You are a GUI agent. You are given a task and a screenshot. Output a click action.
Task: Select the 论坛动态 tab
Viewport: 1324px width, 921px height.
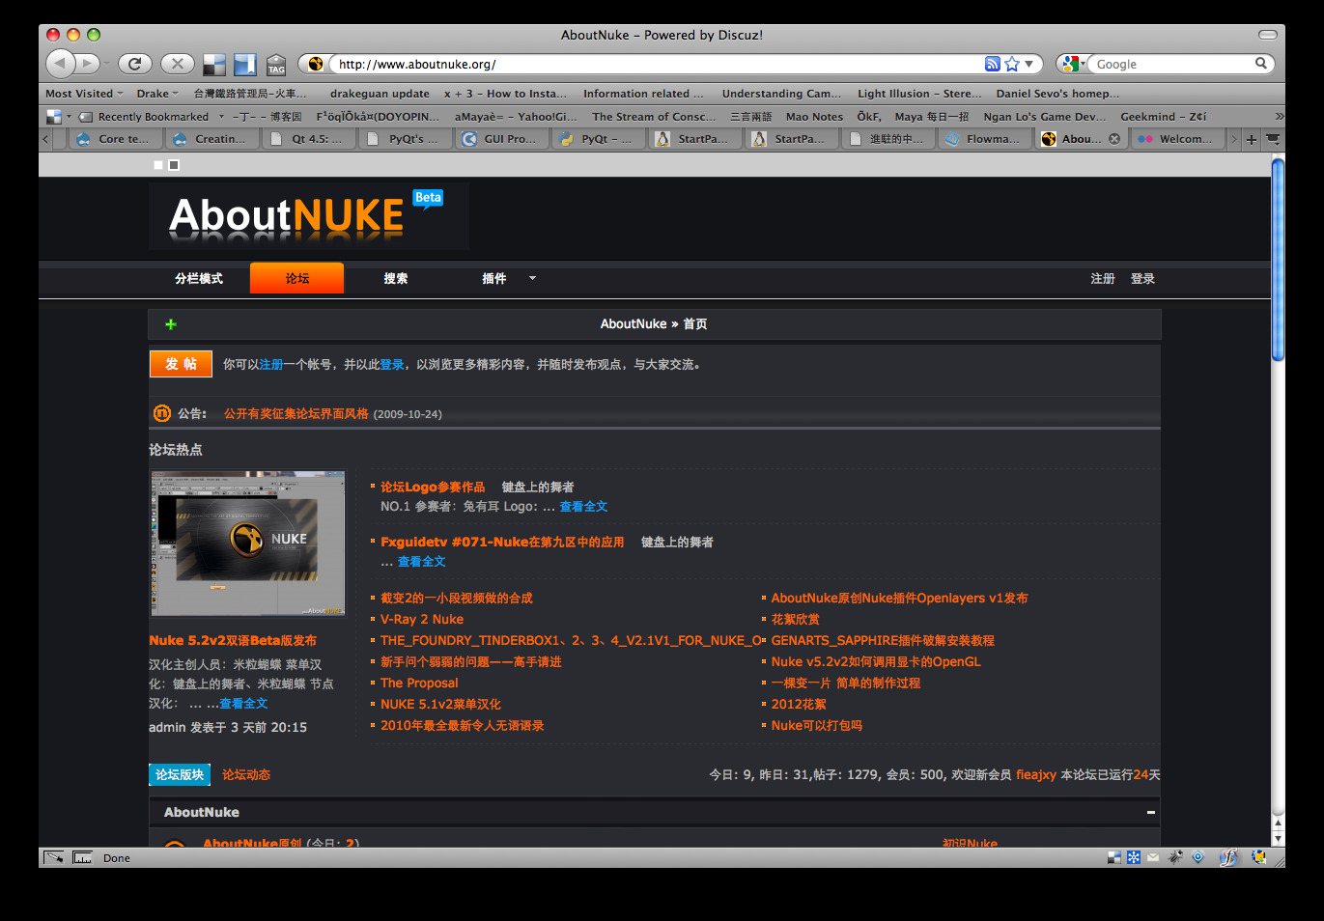[x=246, y=774]
